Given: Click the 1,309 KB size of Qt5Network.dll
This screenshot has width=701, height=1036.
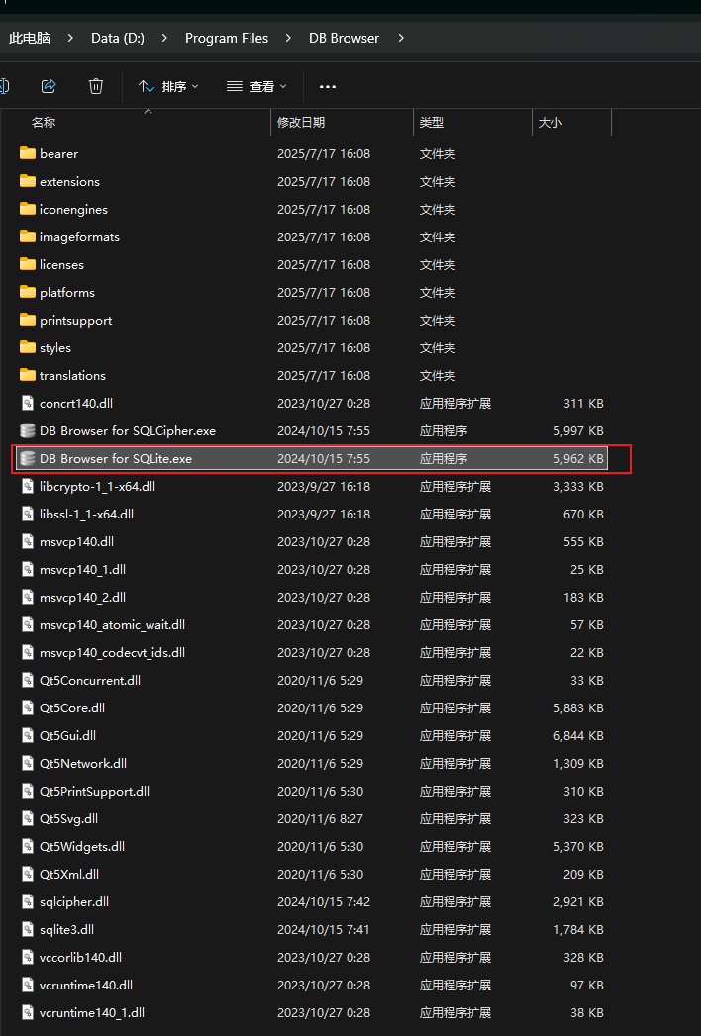Looking at the screenshot, I should pos(578,763).
